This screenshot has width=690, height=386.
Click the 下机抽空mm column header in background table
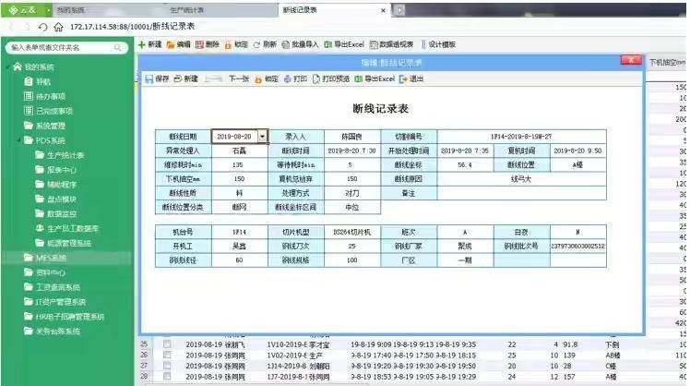(x=667, y=63)
